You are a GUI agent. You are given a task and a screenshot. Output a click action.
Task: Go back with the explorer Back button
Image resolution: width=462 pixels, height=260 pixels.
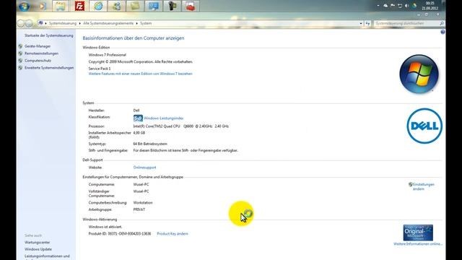(21, 23)
